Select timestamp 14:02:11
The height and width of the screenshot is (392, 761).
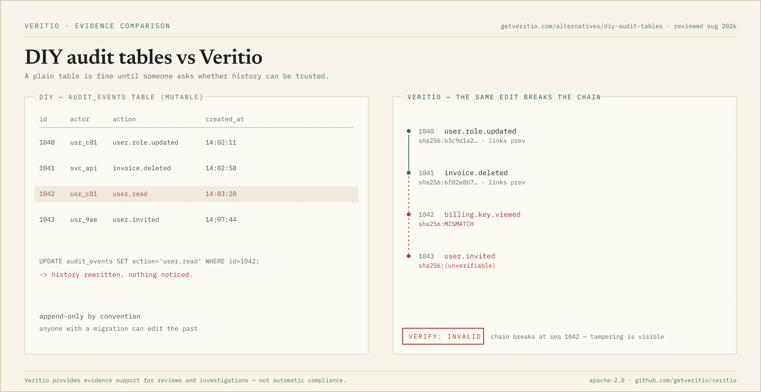click(221, 142)
